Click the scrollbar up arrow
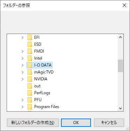The image size is (130, 131). [120, 37]
